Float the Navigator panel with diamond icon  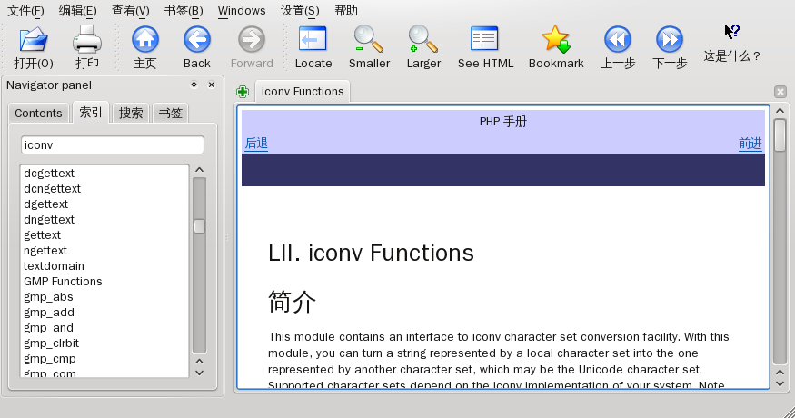[x=194, y=85]
